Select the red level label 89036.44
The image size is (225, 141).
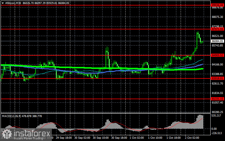point(218,5)
